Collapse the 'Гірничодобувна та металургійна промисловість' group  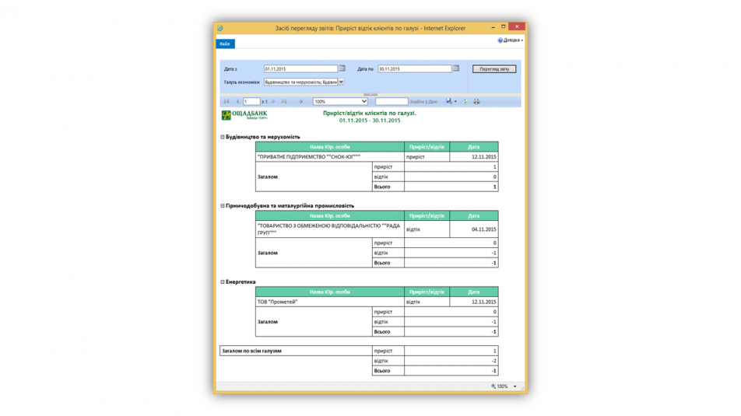point(223,206)
